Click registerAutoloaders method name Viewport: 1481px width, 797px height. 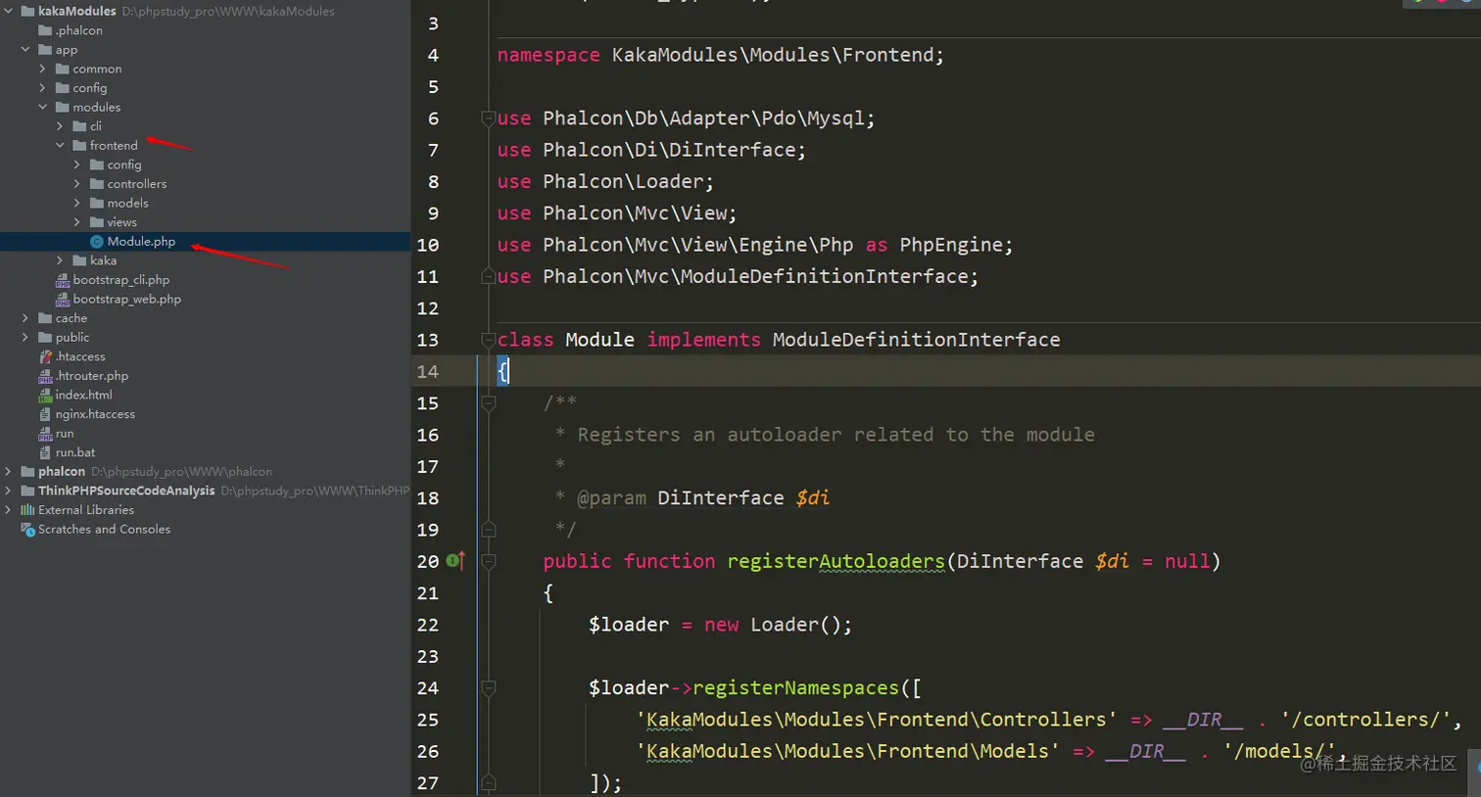[x=836, y=561]
